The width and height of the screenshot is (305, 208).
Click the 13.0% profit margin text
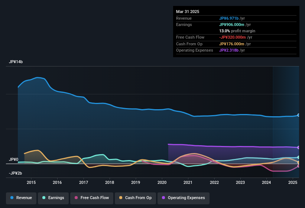[x=237, y=31]
